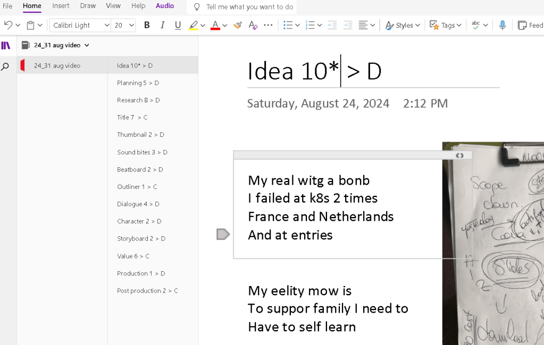
Task: Open the More formatting options ellipsis
Action: (268, 25)
